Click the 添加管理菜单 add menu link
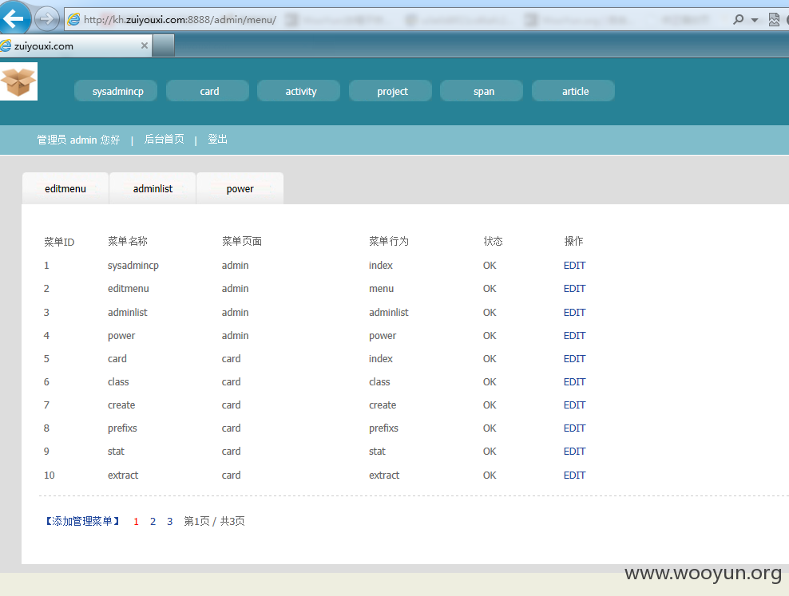 point(82,521)
